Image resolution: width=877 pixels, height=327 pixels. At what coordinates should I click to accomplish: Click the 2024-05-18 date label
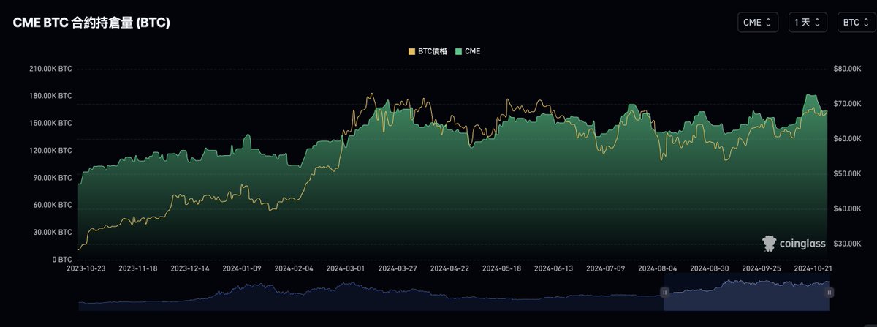[x=501, y=268]
